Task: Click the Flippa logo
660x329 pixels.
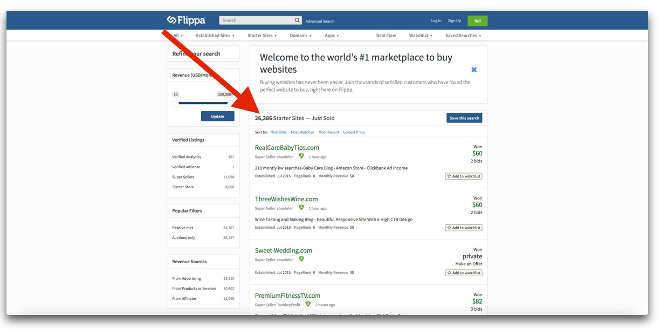Action: click(186, 20)
